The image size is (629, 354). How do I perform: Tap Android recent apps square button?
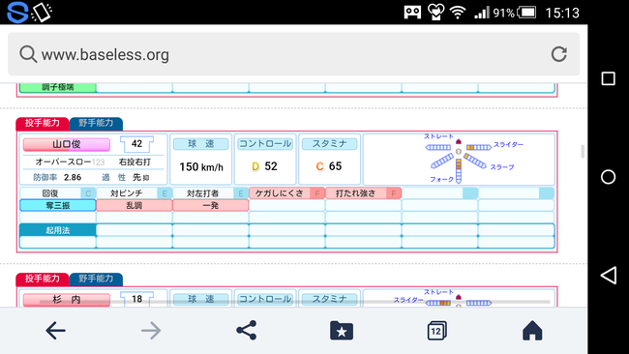[608, 78]
